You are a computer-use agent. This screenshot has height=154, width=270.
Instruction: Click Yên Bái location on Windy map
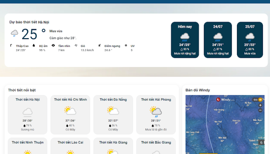pyautogui.click(x=222, y=138)
